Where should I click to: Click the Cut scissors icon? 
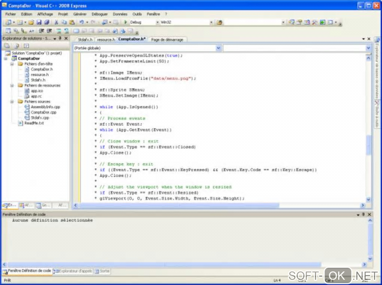pos(57,22)
